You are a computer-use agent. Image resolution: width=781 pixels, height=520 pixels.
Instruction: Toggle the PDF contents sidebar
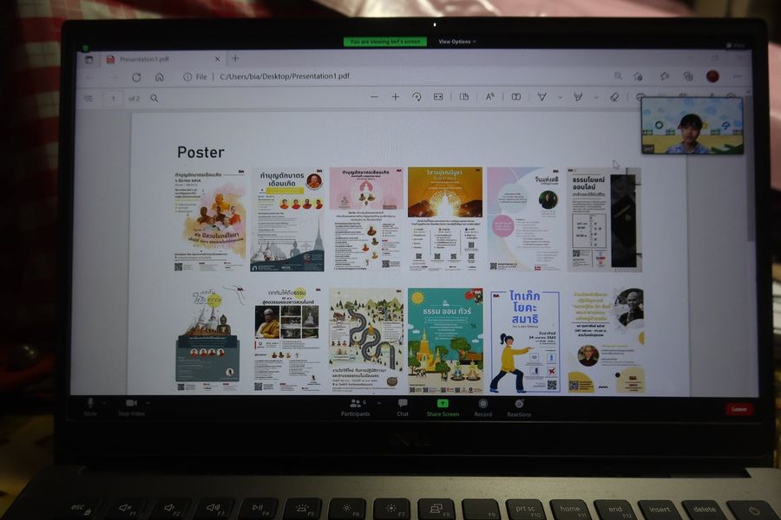point(88,98)
